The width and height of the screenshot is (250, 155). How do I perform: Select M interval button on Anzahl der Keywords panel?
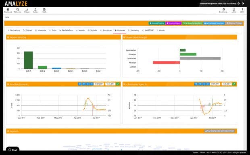[80, 84]
